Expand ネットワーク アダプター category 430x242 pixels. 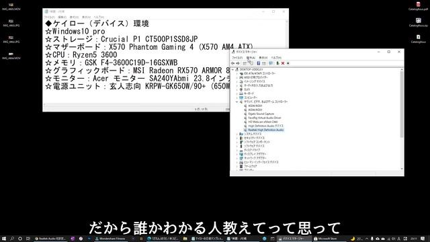click(x=237, y=158)
